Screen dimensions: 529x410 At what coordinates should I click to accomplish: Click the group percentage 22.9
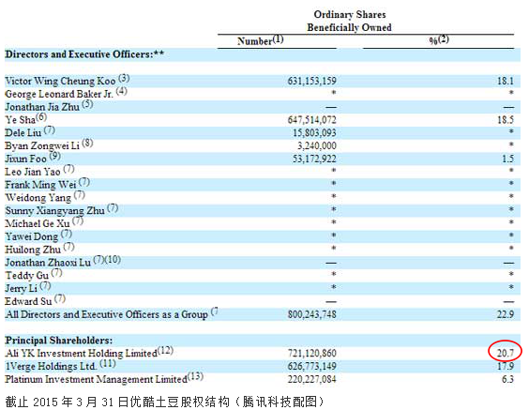pyautogui.click(x=506, y=314)
